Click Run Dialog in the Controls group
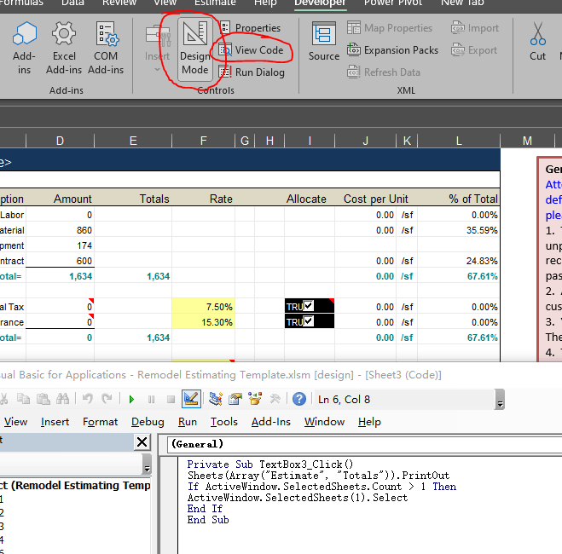Screen dimensions: 562x554 (252, 72)
